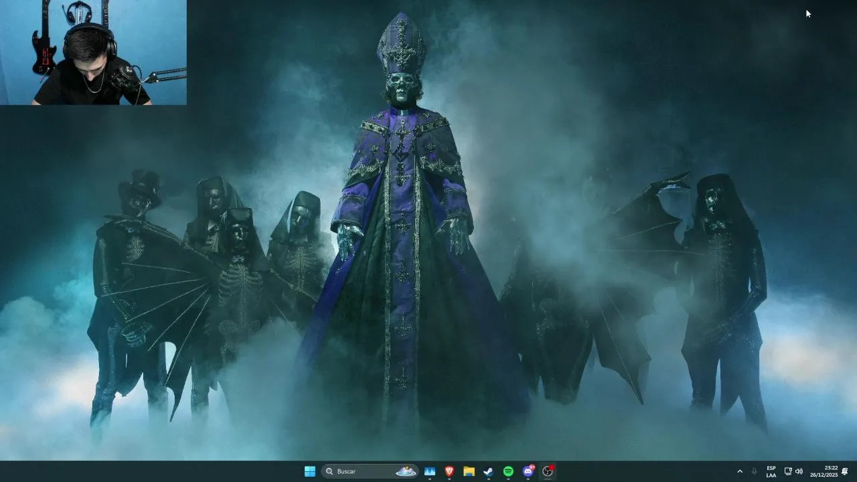Screen dimensions: 857x482
Task: Open Spotify from the taskbar
Action: click(508, 471)
